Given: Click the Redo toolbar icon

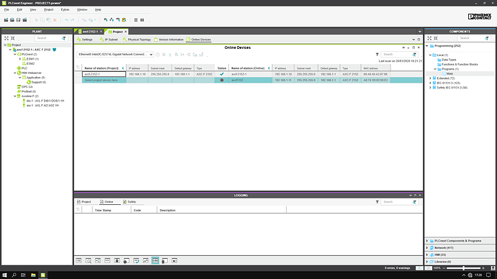Looking at the screenshot, I should [x=73, y=20].
